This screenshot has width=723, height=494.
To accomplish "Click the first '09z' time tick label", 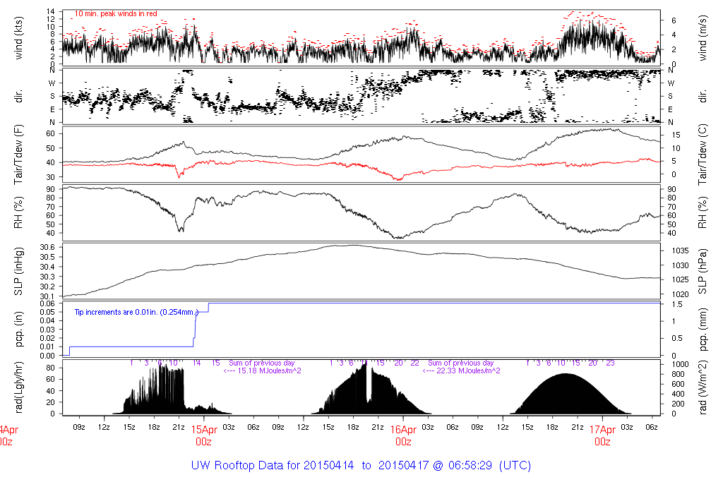I will tap(79, 427).
